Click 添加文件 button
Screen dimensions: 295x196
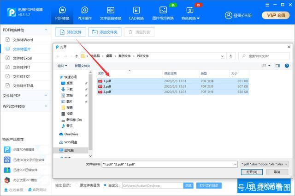(x=71, y=32)
